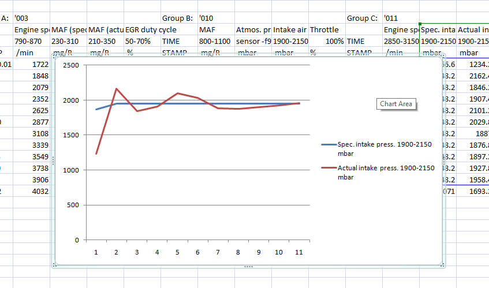Select the 'Group B:' cell
The height and width of the screenshot is (288, 489).
click(x=178, y=18)
